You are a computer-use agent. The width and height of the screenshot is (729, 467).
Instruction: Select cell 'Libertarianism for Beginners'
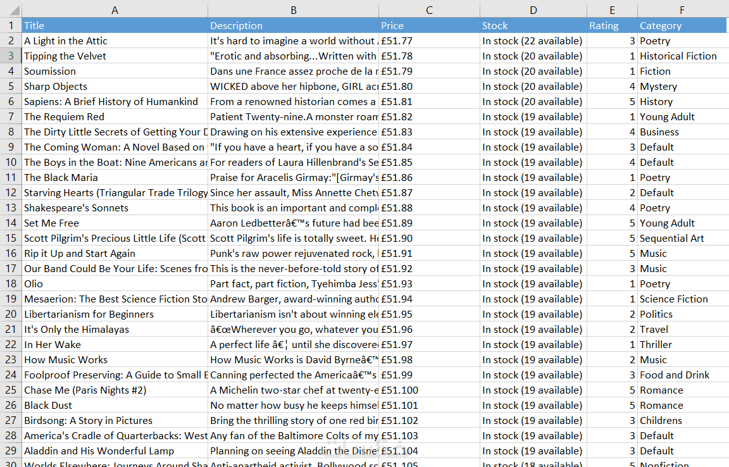115,314
